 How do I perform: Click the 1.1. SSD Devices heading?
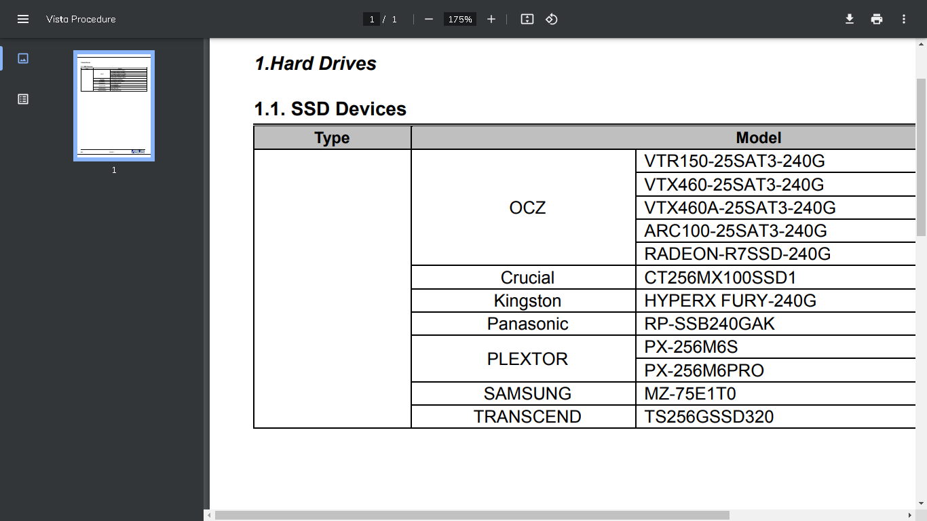coord(330,109)
